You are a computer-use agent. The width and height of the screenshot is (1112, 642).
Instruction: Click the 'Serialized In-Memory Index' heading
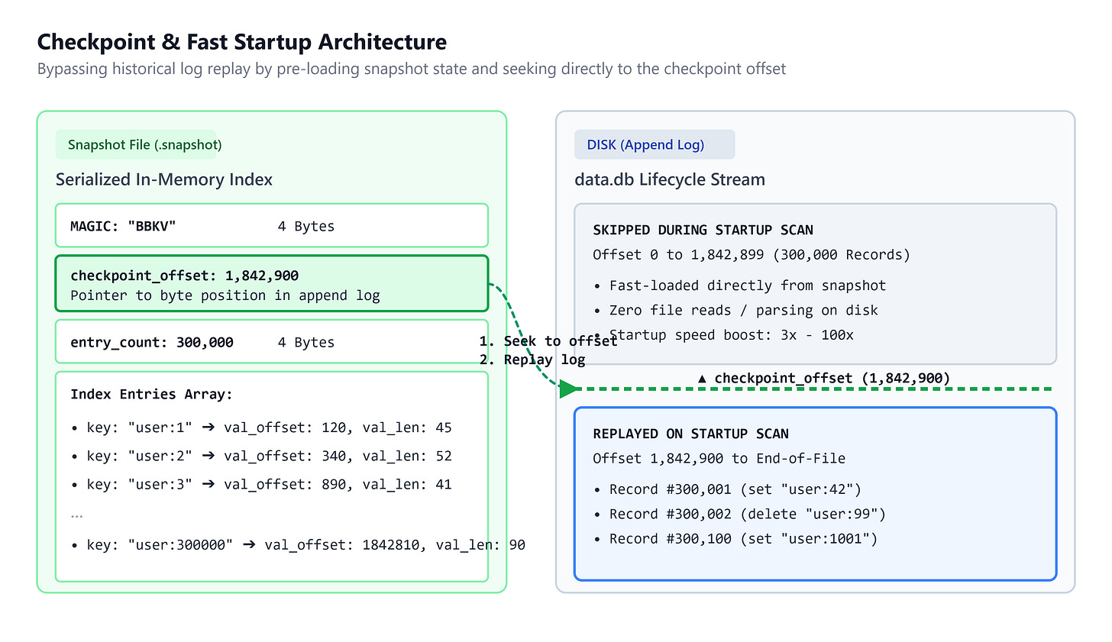click(x=164, y=179)
